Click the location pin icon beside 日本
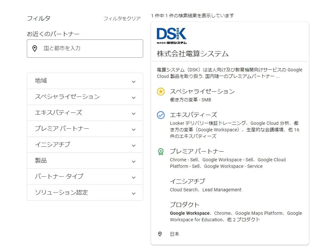This screenshot has width=335, height=249. coord(160,234)
